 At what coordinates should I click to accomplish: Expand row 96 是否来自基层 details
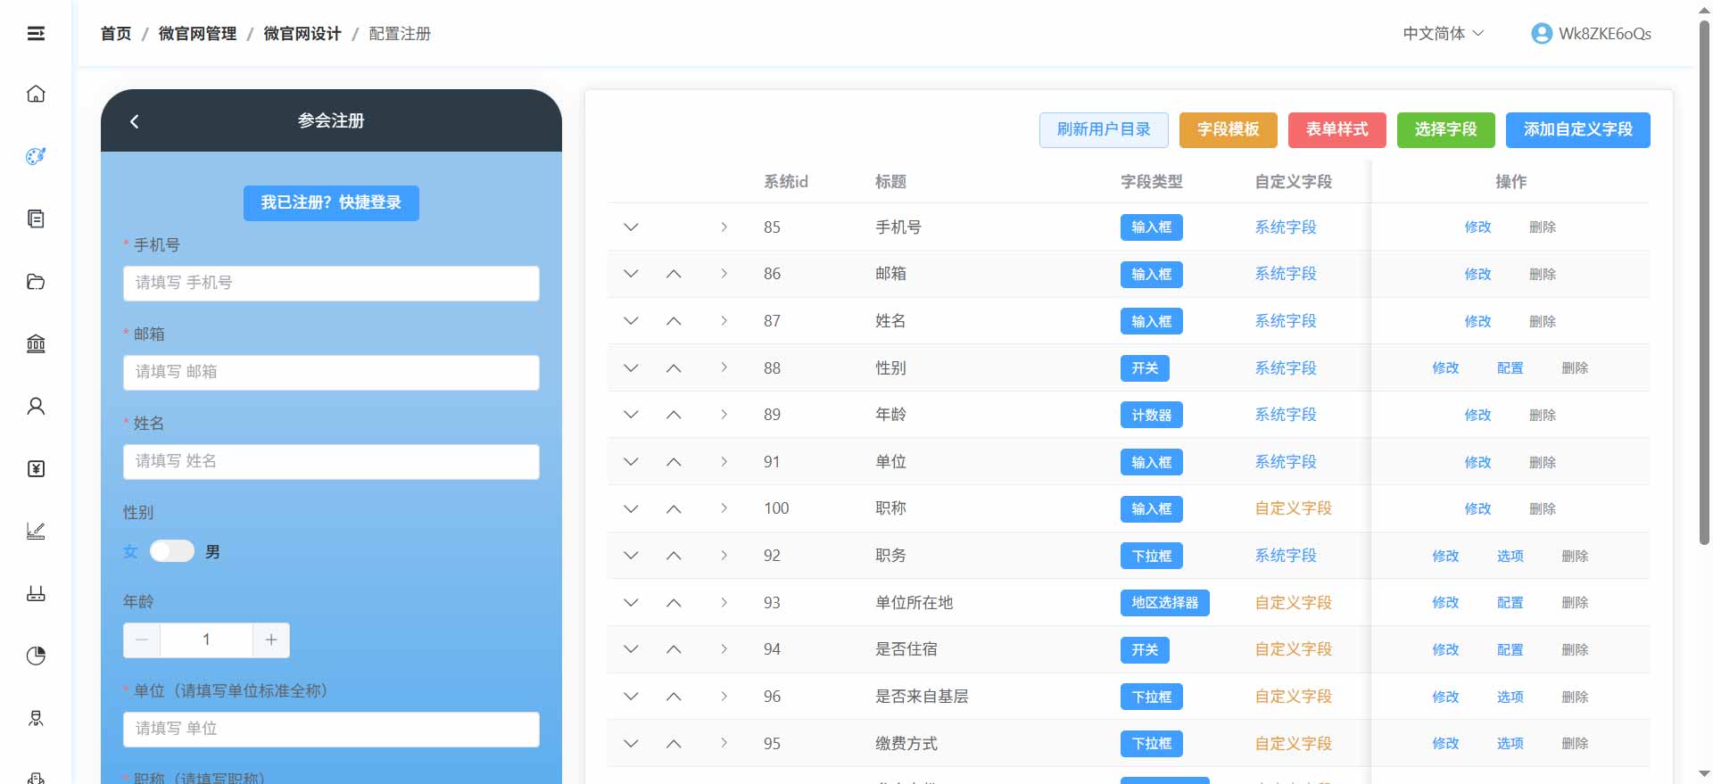(x=724, y=697)
